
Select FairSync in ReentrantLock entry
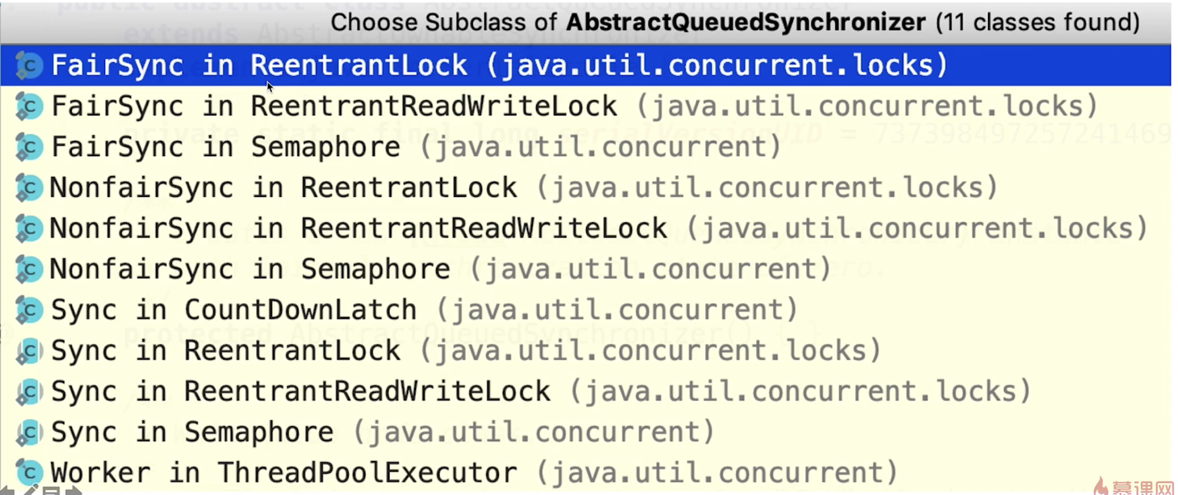point(586,65)
